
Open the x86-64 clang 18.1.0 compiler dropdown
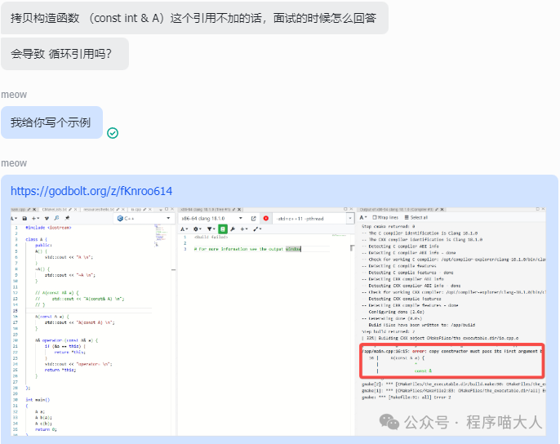click(212, 218)
